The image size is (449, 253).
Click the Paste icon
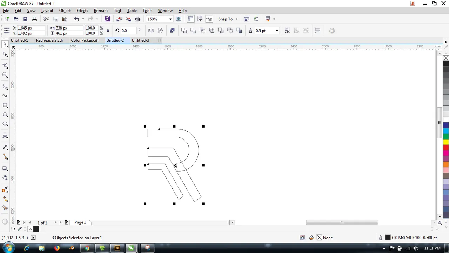click(x=65, y=19)
